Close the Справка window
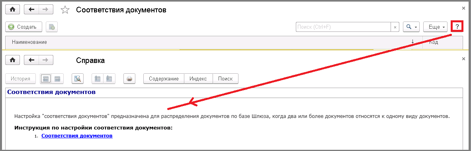The width and height of the screenshot is (471, 151). [463, 59]
